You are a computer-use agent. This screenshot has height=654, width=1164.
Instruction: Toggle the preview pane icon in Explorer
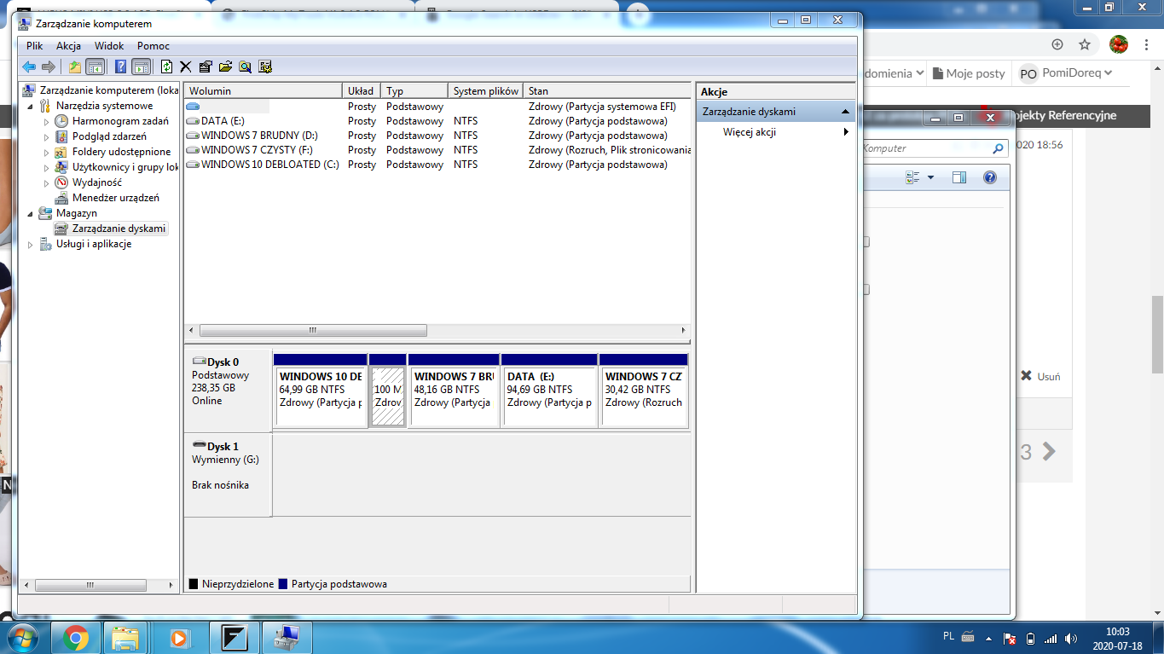coord(959,177)
